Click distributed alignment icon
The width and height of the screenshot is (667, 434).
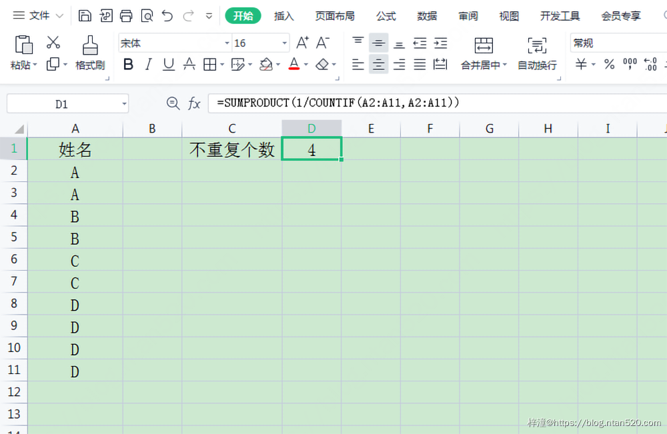[440, 65]
